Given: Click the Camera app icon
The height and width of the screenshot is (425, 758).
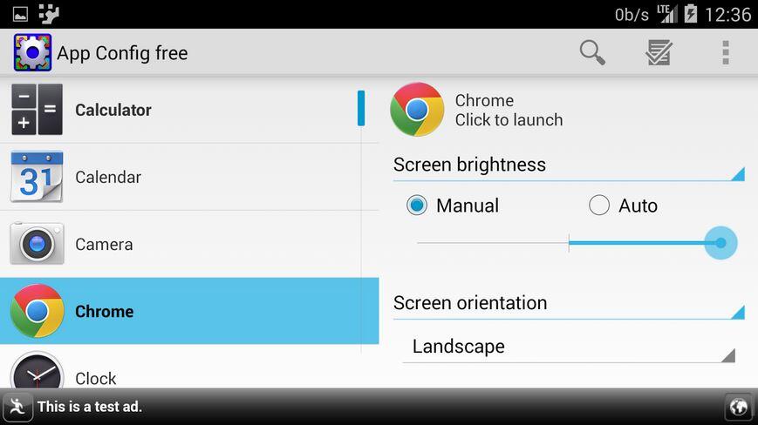Looking at the screenshot, I should coord(37,244).
